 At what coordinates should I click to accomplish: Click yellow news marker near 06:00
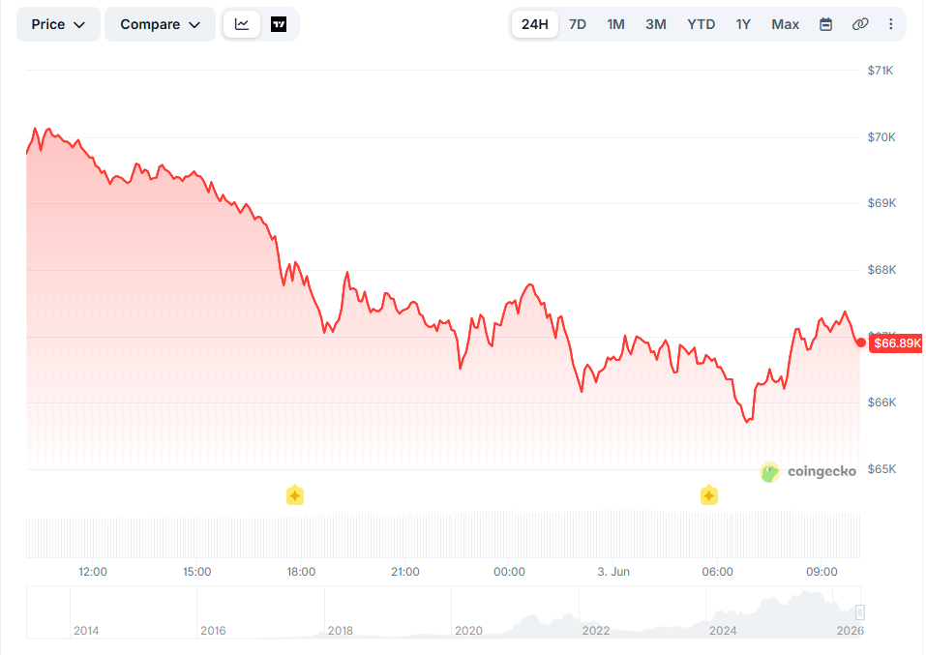pos(709,495)
